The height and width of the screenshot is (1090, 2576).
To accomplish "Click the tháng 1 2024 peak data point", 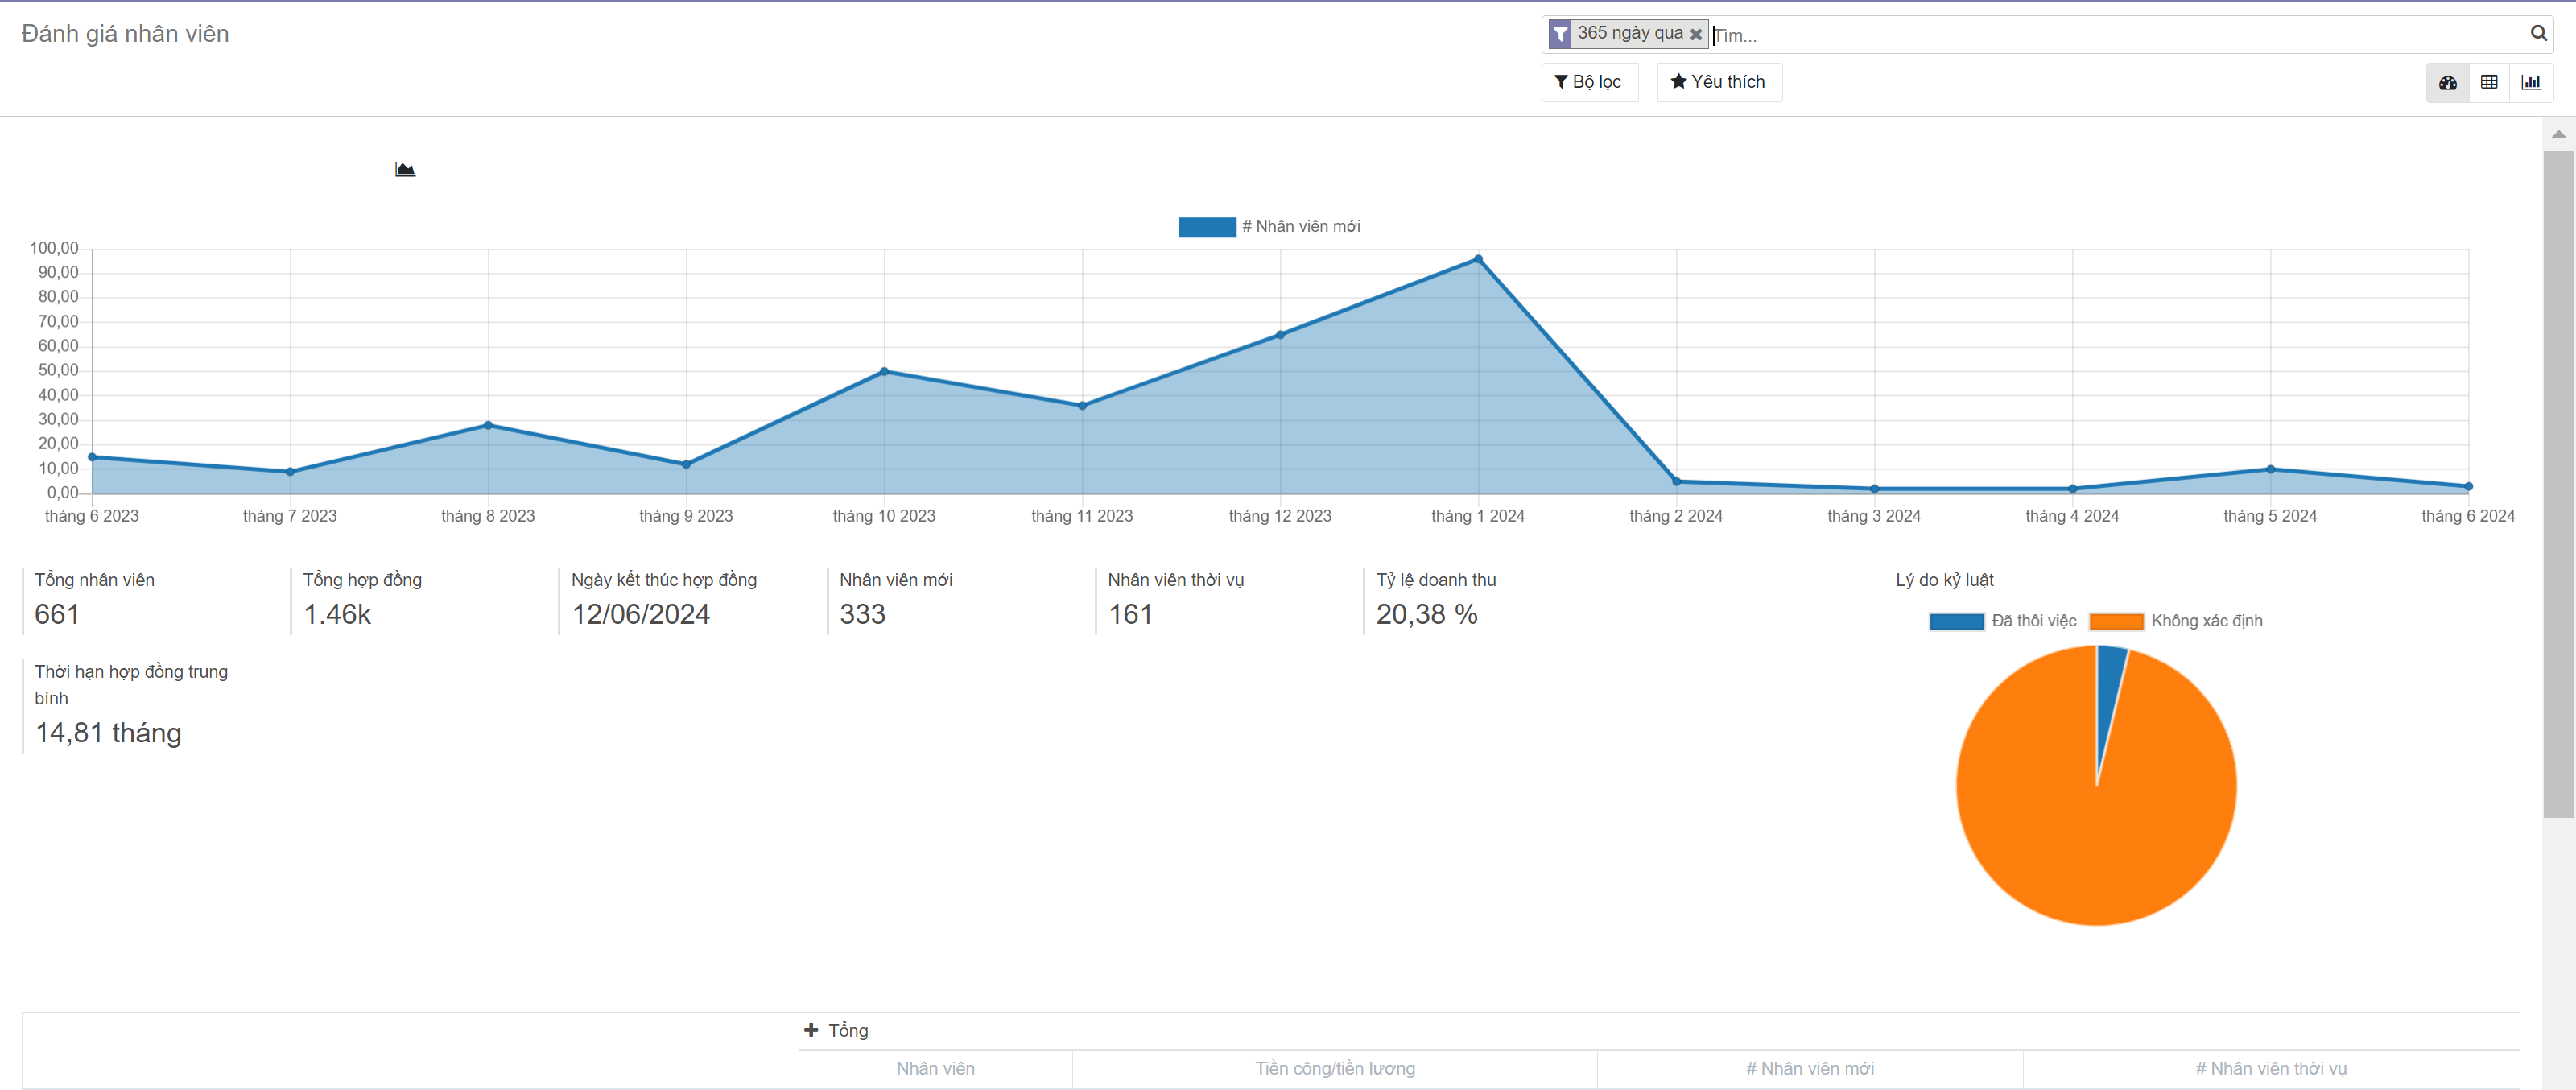I will pos(1478,260).
